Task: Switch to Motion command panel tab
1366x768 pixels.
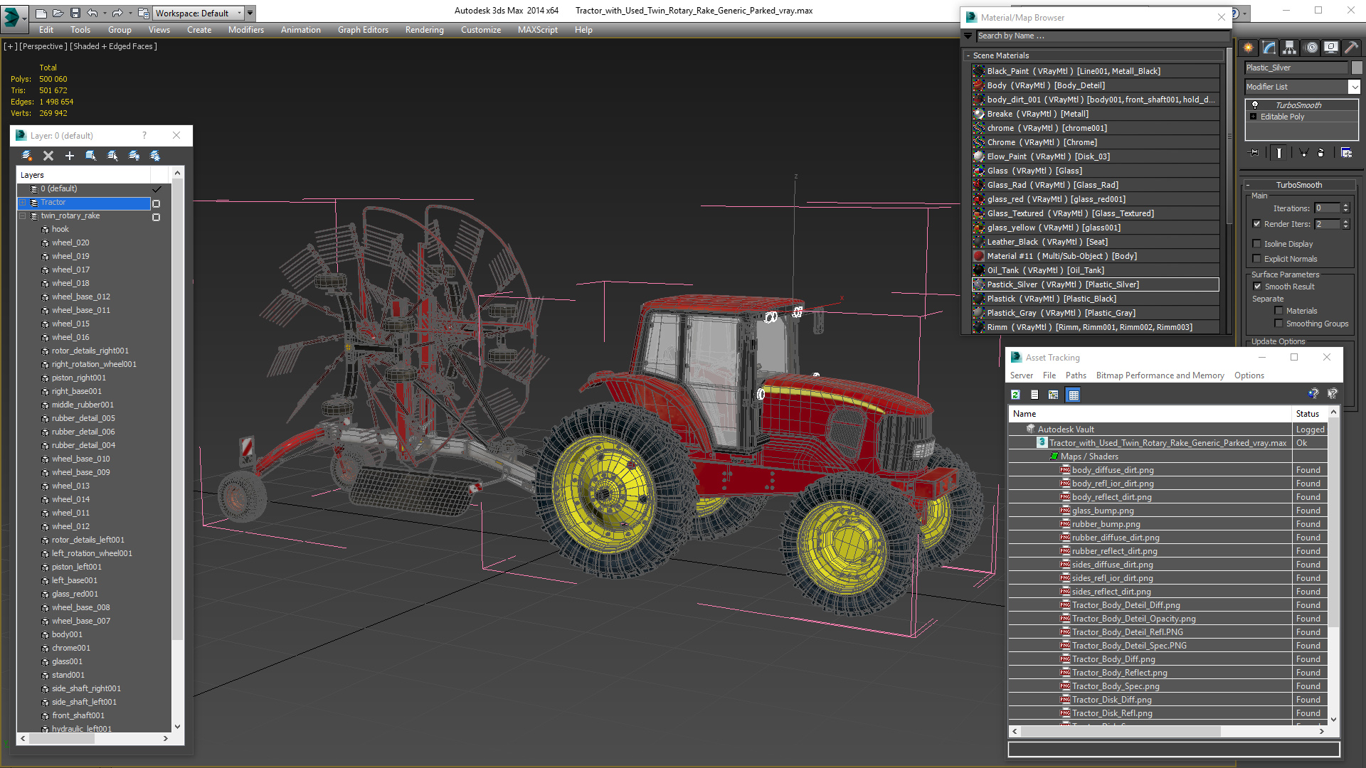Action: pyautogui.click(x=1311, y=48)
